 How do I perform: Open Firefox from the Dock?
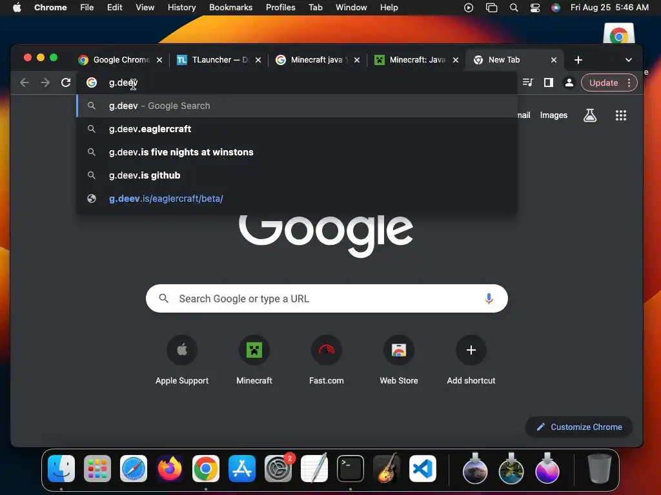pyautogui.click(x=170, y=469)
